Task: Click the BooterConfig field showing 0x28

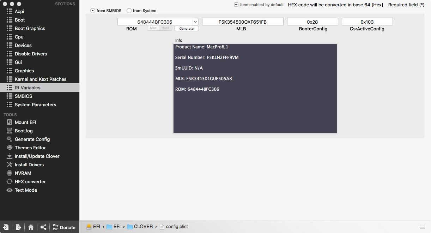Action: 312,22
